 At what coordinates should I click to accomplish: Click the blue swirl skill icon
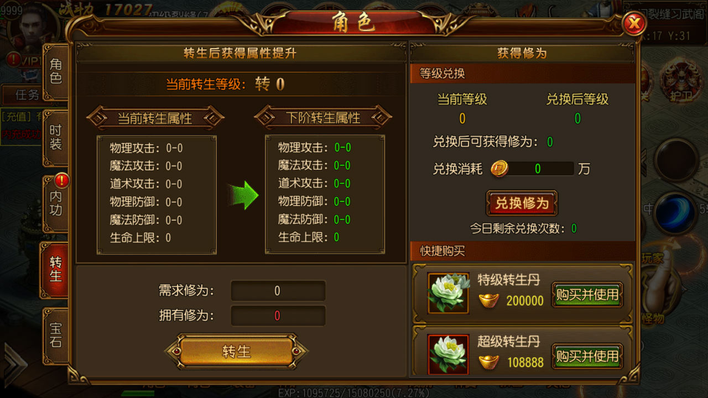point(676,212)
